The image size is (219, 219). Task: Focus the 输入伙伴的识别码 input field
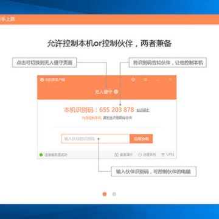96,139
